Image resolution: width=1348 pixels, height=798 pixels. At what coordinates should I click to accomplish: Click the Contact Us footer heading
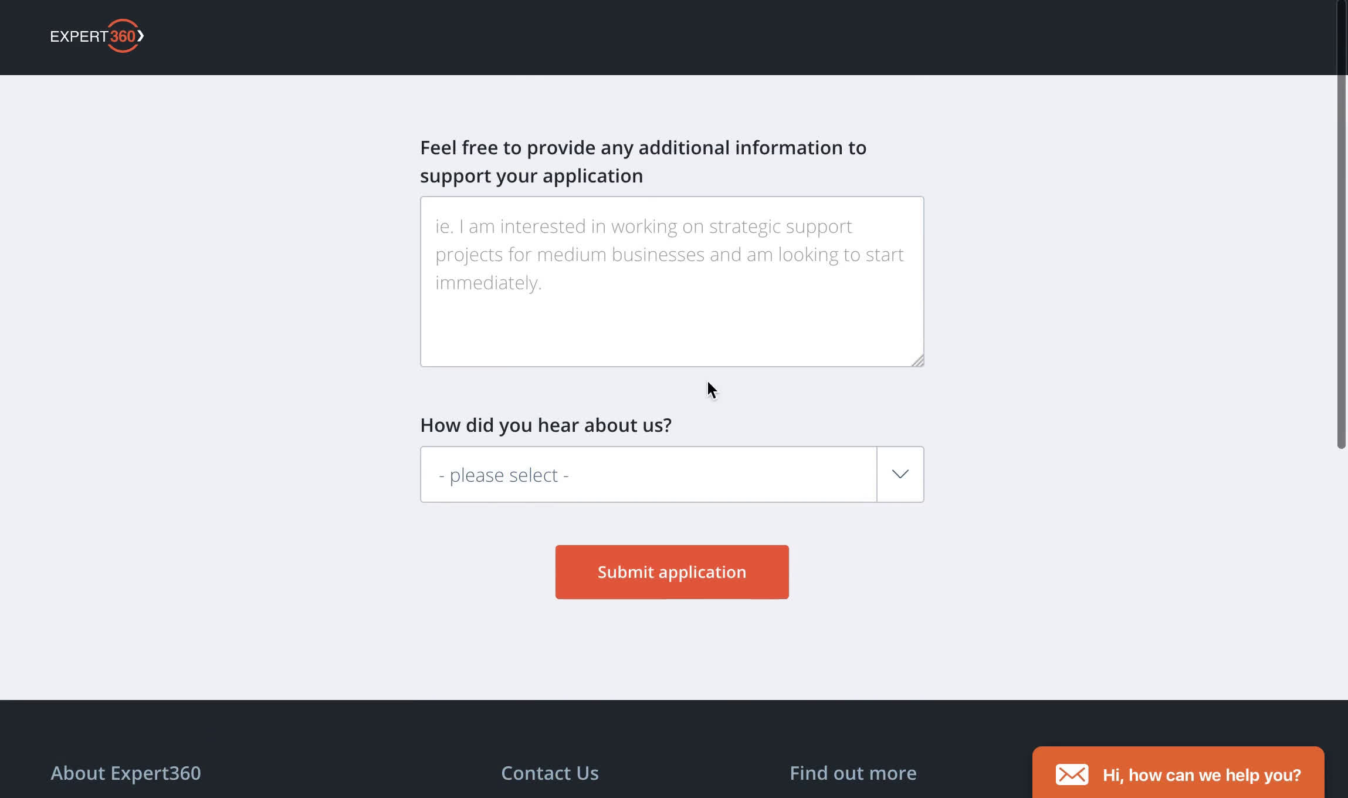pos(550,773)
